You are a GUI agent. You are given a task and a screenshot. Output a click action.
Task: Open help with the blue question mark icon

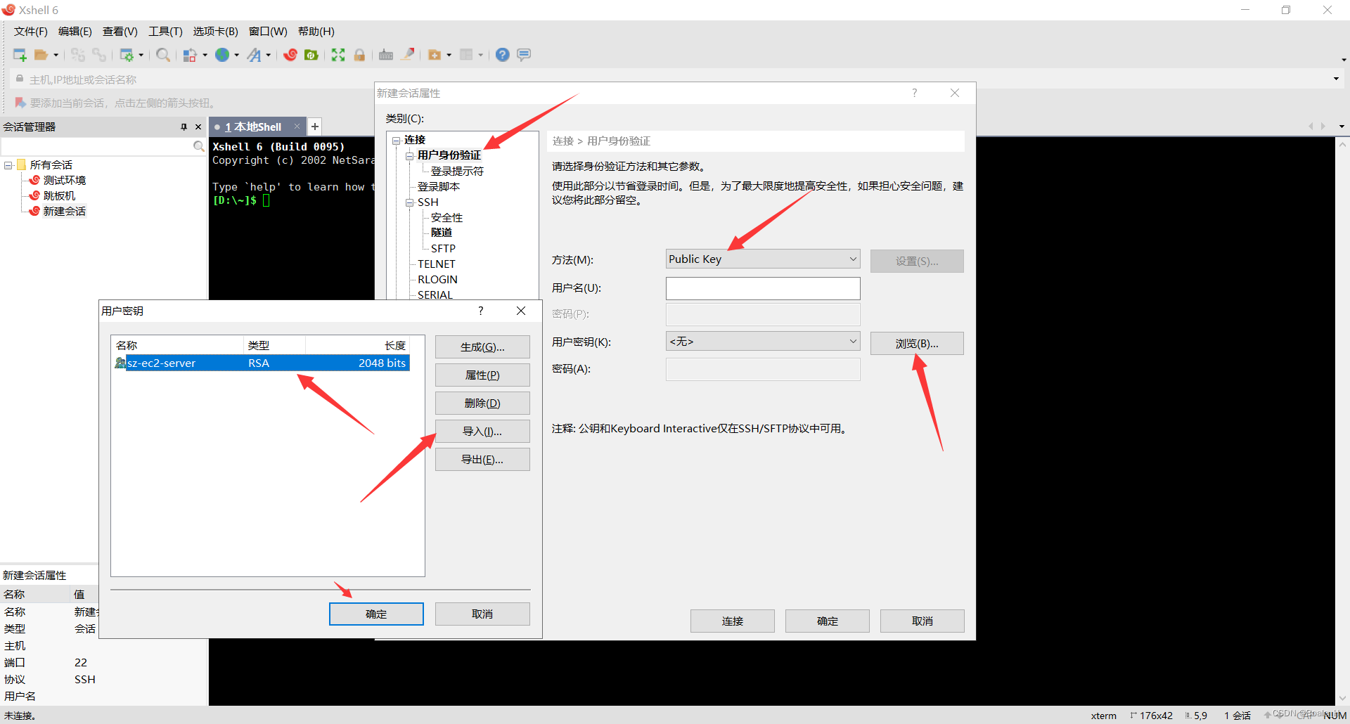(502, 55)
